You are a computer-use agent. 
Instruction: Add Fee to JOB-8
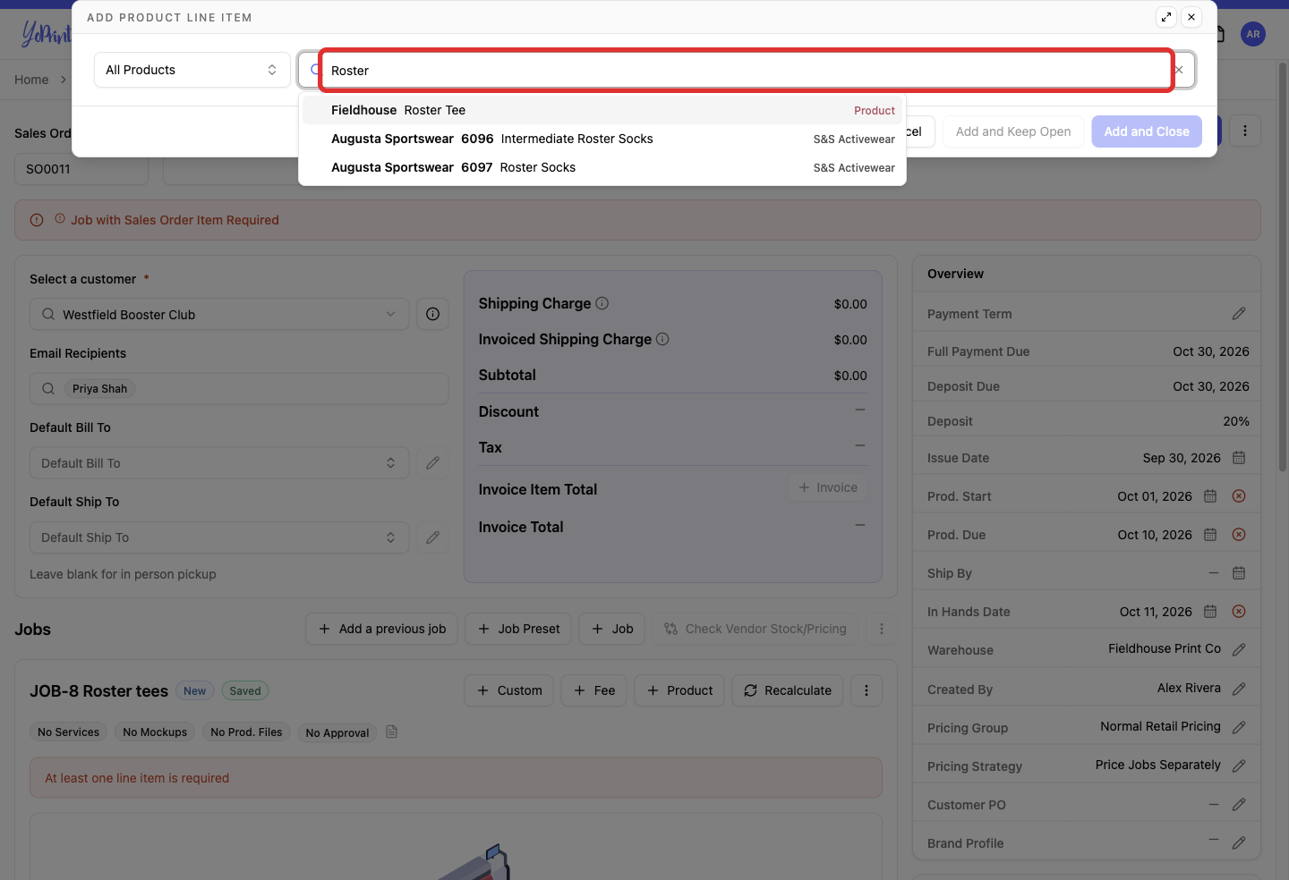click(x=594, y=690)
